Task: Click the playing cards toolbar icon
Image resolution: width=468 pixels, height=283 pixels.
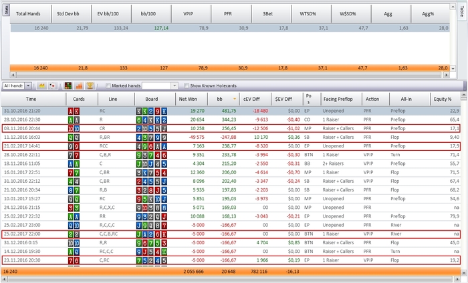Action: click(53, 86)
